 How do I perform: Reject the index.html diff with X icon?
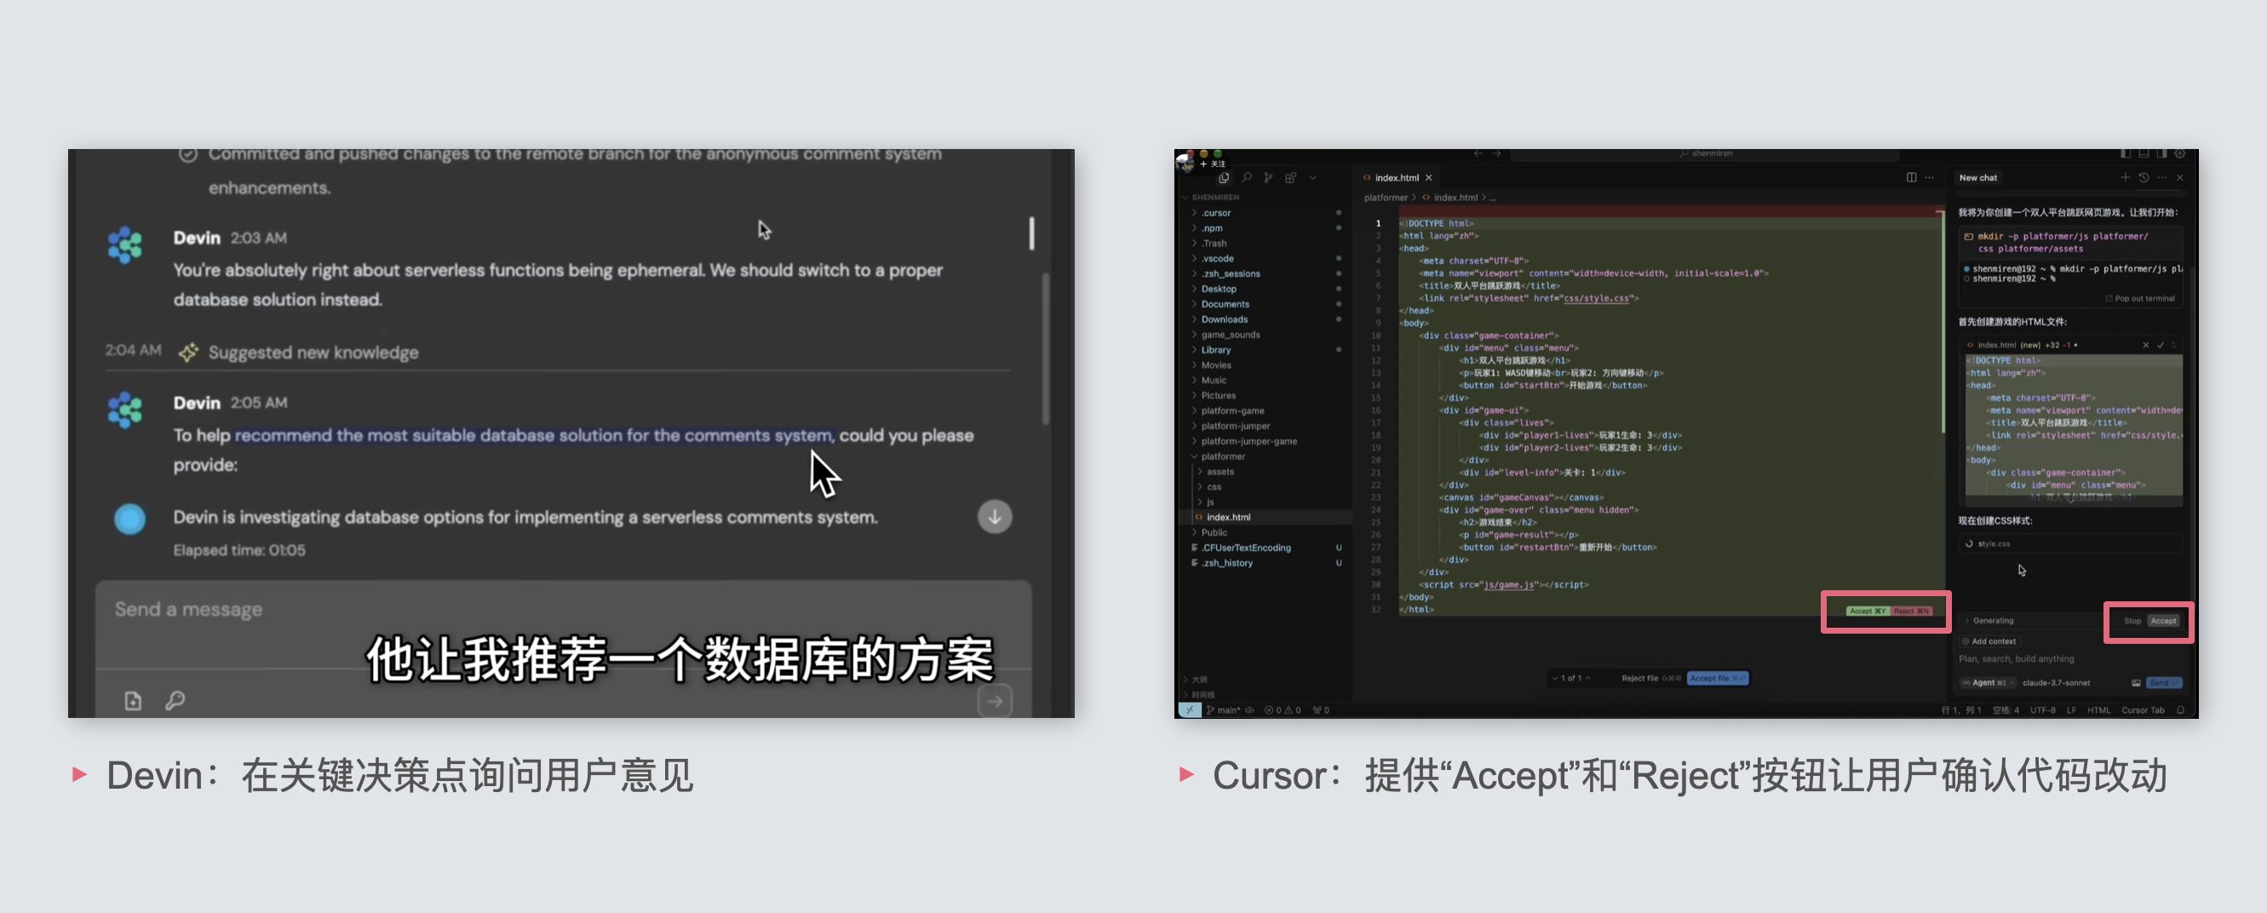[2145, 345]
